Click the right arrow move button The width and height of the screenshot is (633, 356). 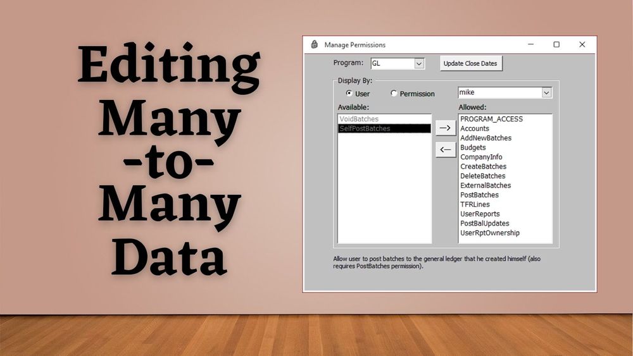[x=446, y=128]
